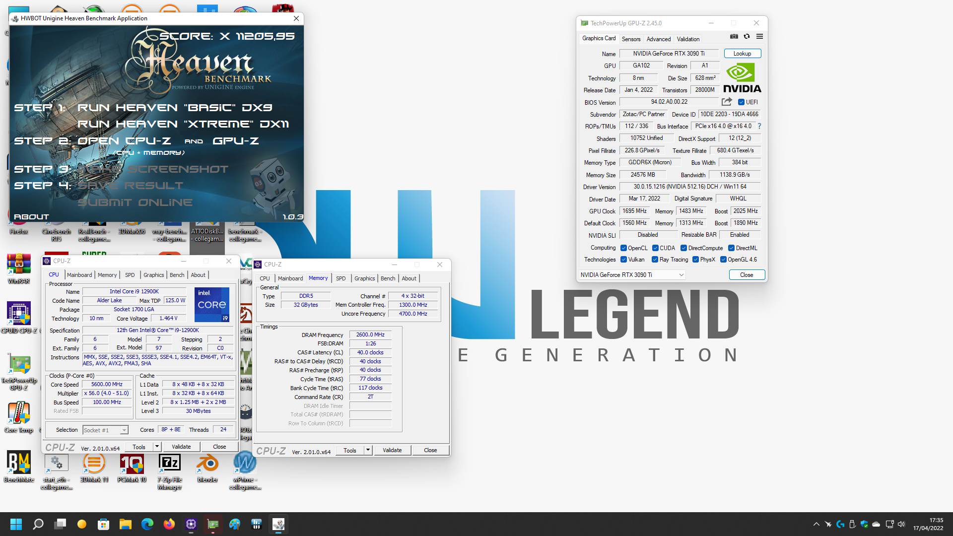The width and height of the screenshot is (953, 536).
Task: Launch BenchMate desktop icon
Action: [x=18, y=467]
